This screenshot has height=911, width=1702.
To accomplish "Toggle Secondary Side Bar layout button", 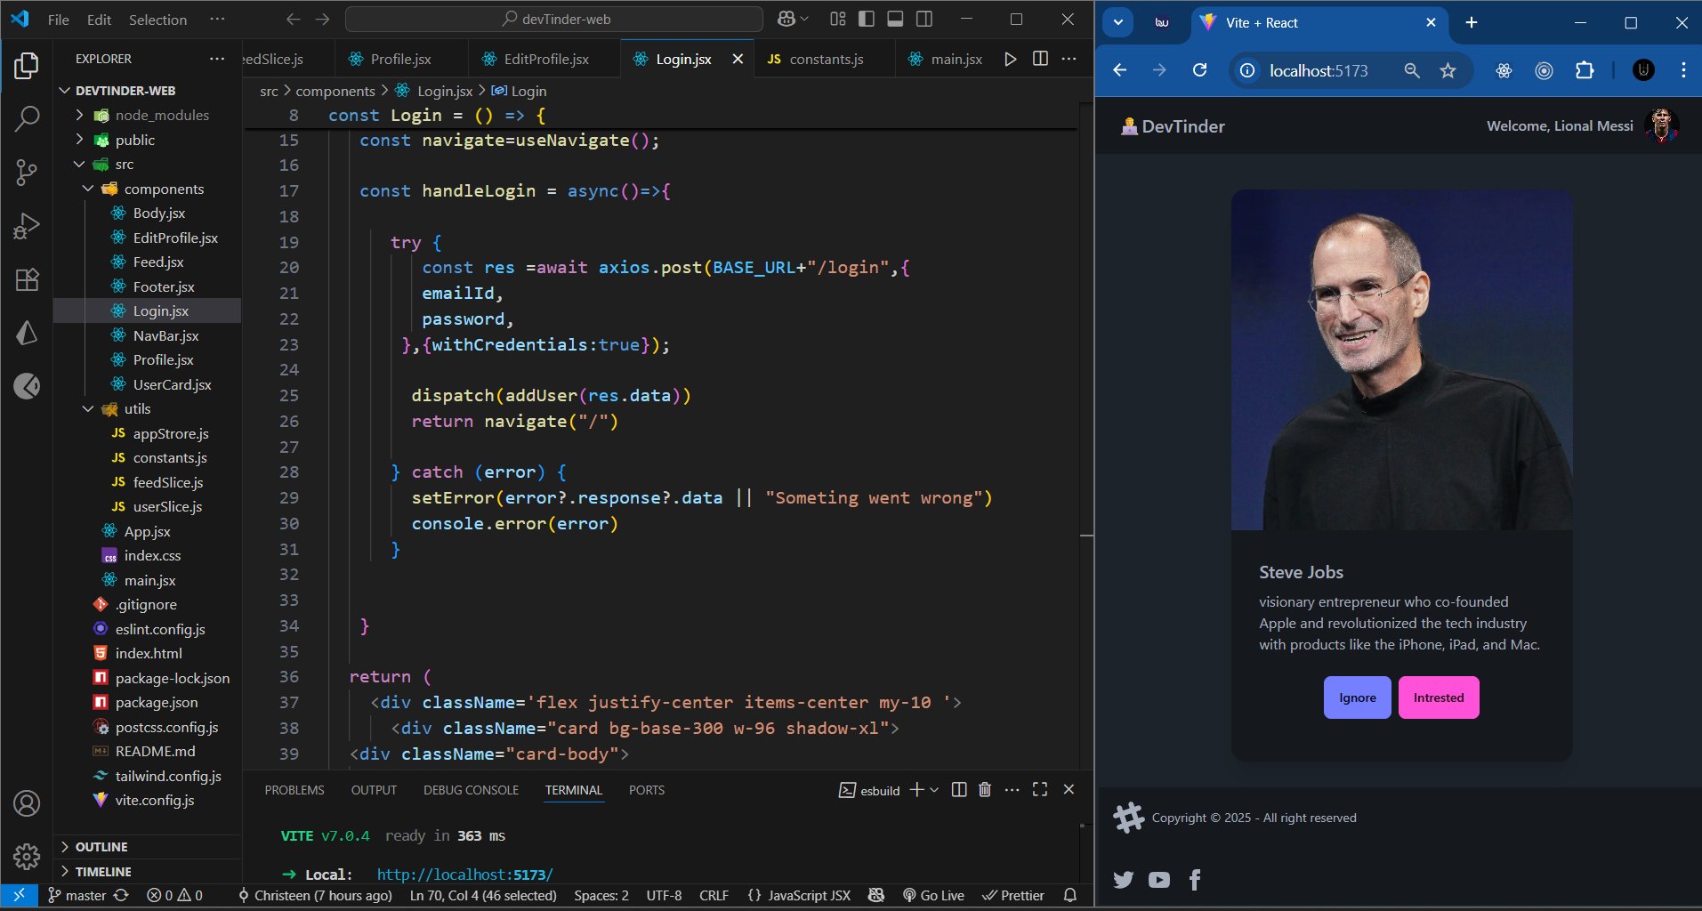I will (925, 19).
